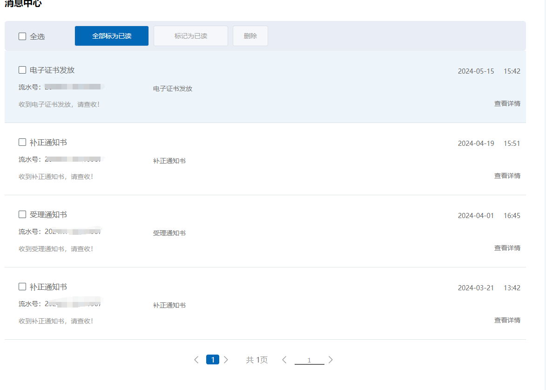Click the previous page arrow beside page 1
546x390 pixels.
pos(196,360)
